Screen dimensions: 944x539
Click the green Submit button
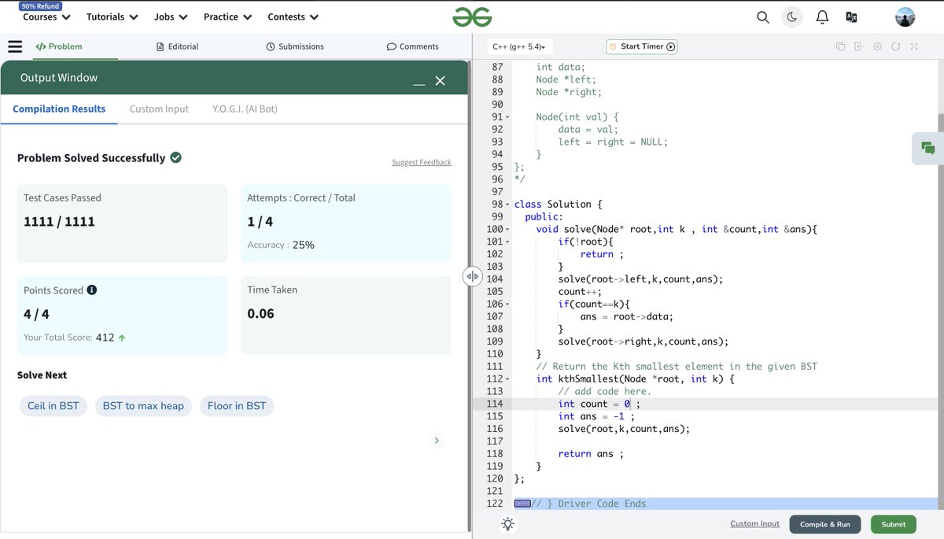point(894,524)
